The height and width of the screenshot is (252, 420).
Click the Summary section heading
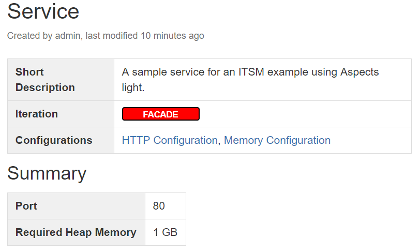[47, 173]
